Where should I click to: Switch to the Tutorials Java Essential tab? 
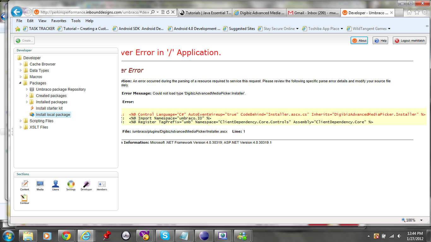pyautogui.click(x=205, y=13)
